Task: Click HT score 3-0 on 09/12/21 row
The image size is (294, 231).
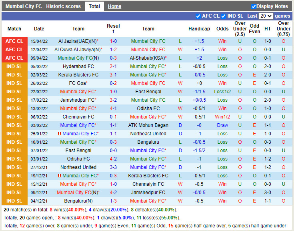Action: click(x=268, y=193)
